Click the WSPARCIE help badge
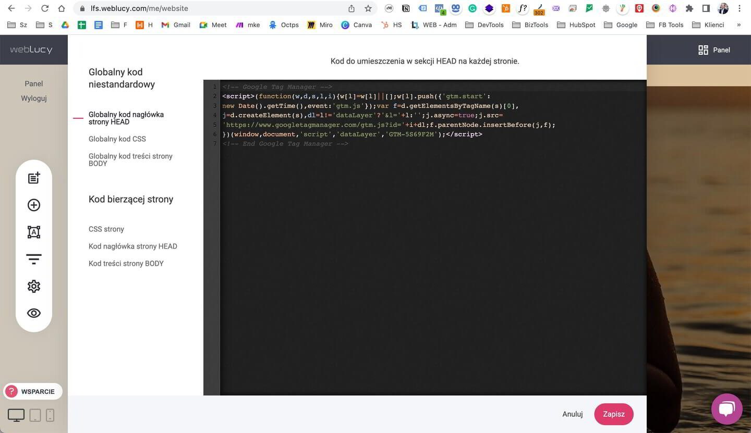751x433 pixels. [32, 391]
